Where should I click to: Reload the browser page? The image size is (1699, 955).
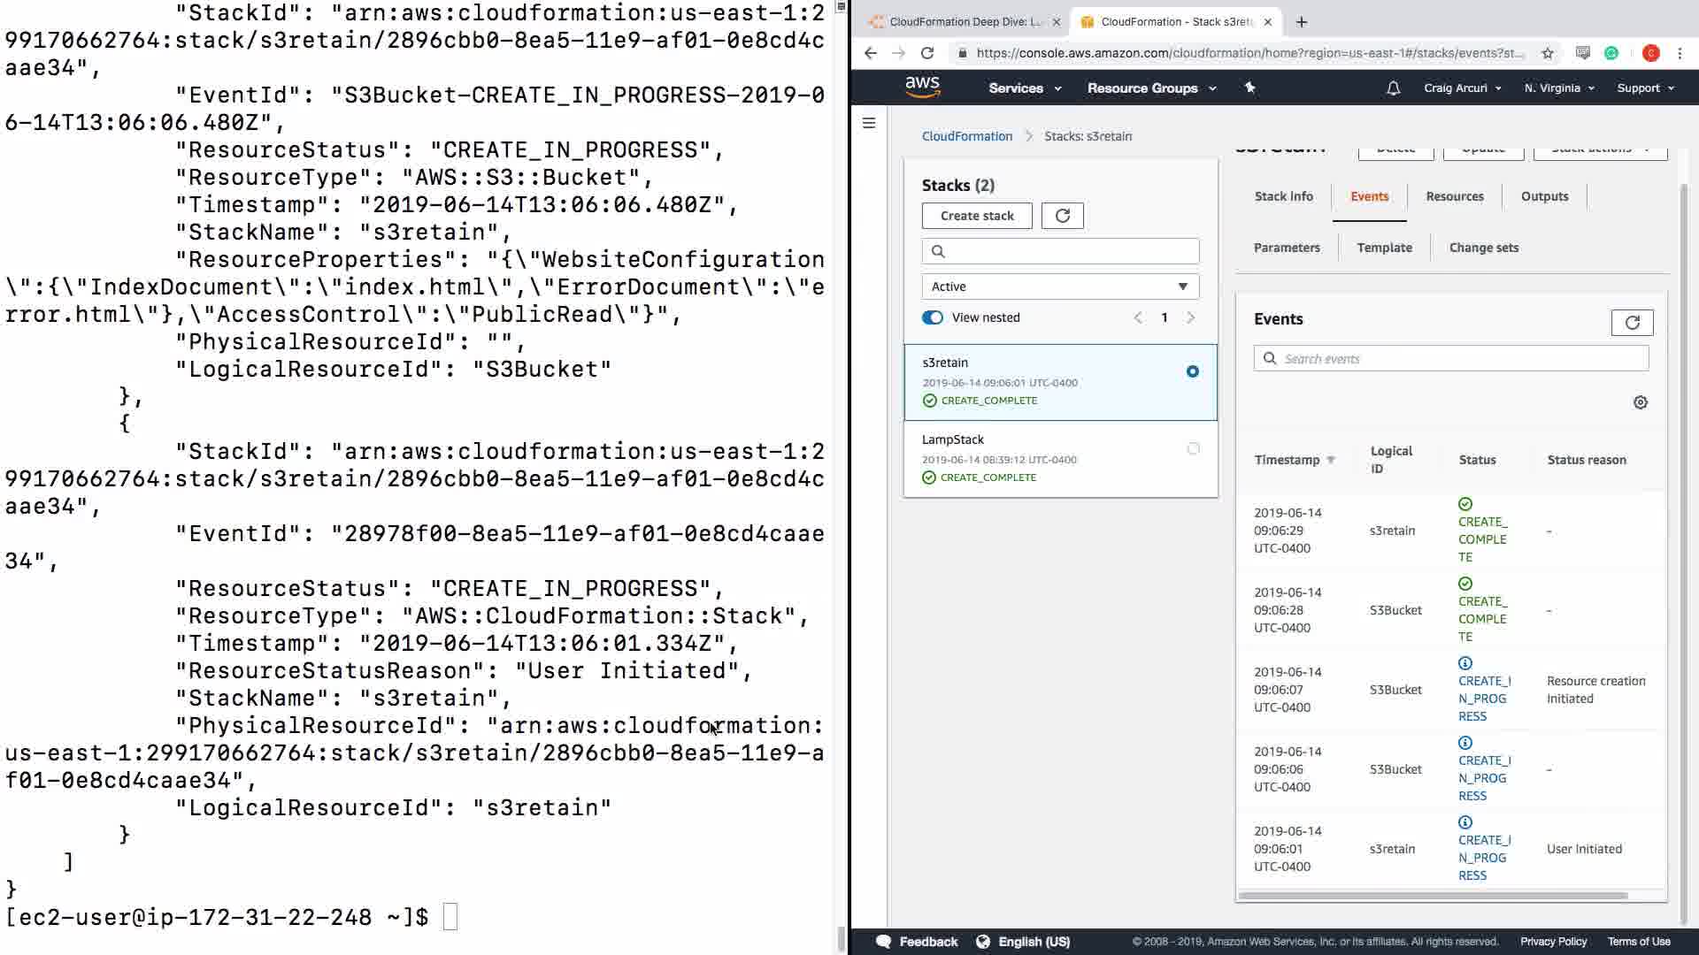[926, 53]
